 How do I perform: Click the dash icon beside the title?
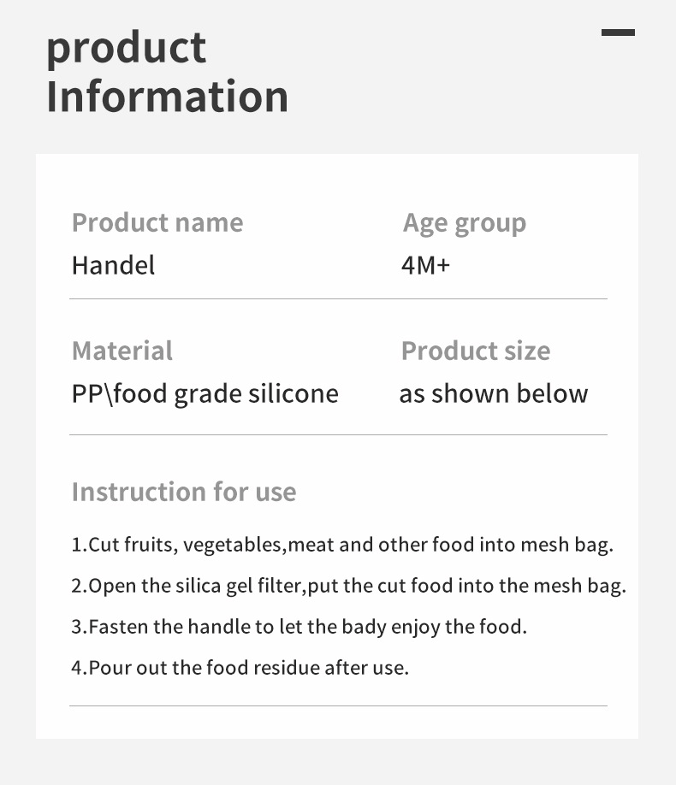point(618,32)
